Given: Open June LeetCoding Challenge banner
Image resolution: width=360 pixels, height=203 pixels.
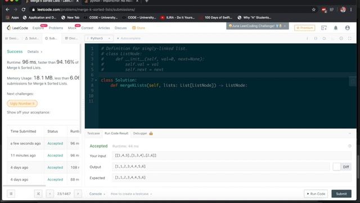Looking at the screenshot, I should pos(258,26).
